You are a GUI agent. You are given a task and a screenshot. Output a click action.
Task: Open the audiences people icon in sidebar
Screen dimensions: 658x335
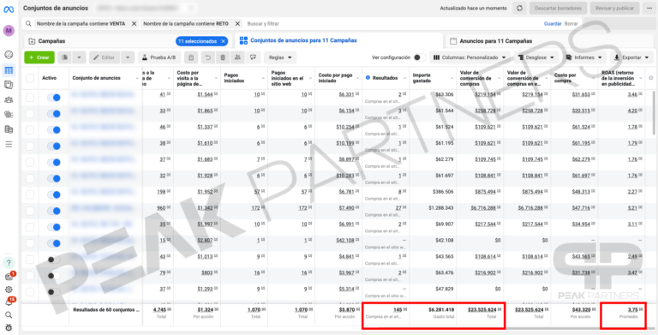click(x=9, y=100)
